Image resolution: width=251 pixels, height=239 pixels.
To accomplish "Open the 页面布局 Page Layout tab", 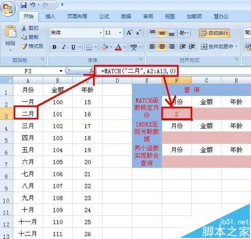I will coord(77,17).
